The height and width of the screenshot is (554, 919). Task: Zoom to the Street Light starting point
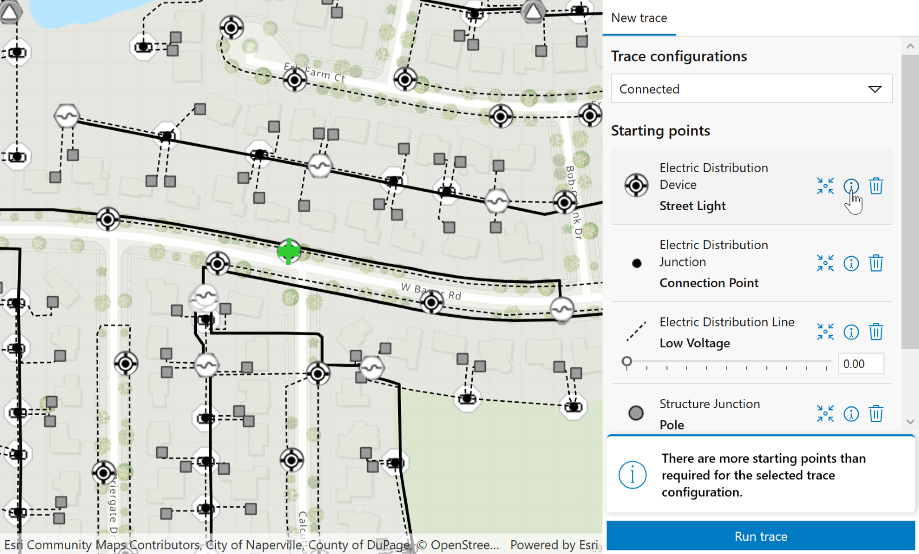(x=825, y=186)
